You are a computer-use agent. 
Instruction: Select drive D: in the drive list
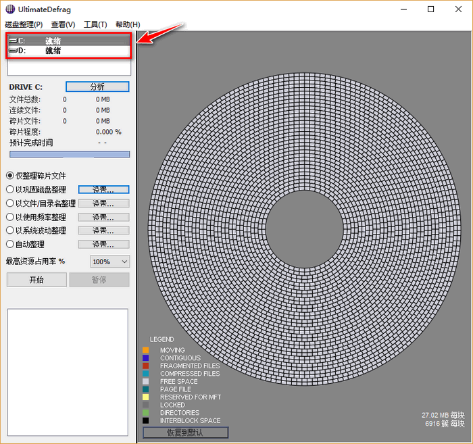pos(69,51)
